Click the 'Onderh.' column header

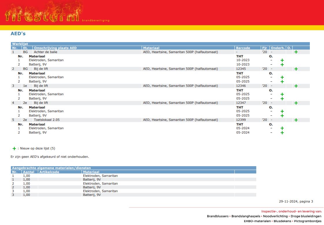[x=278, y=48]
